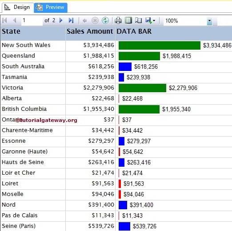Select the Queensland state cell

[x=33, y=57]
